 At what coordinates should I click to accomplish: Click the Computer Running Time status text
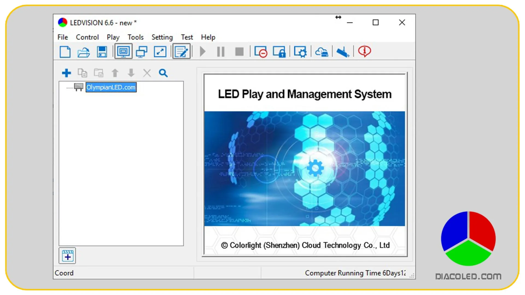pyautogui.click(x=355, y=273)
